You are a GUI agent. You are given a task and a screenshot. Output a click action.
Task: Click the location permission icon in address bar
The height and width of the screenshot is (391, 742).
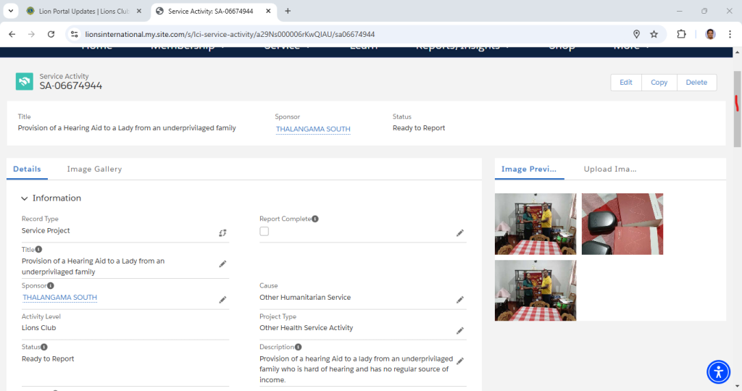636,34
